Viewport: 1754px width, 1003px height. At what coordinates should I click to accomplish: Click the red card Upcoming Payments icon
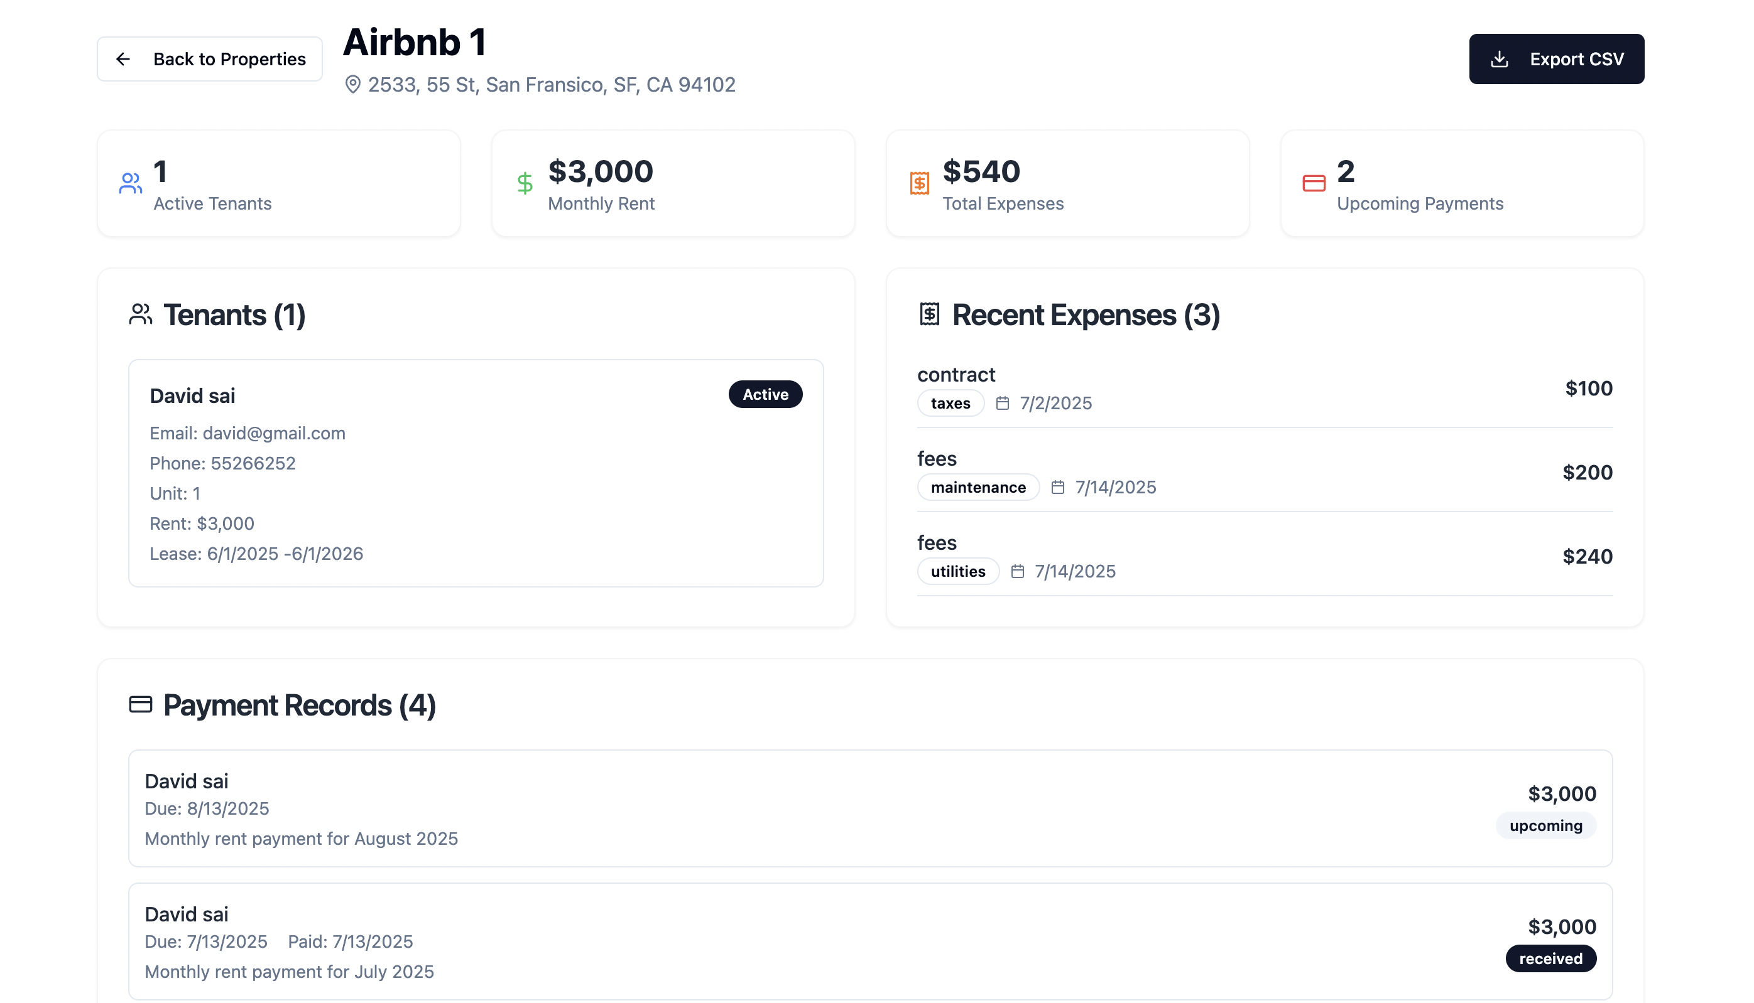click(1314, 183)
